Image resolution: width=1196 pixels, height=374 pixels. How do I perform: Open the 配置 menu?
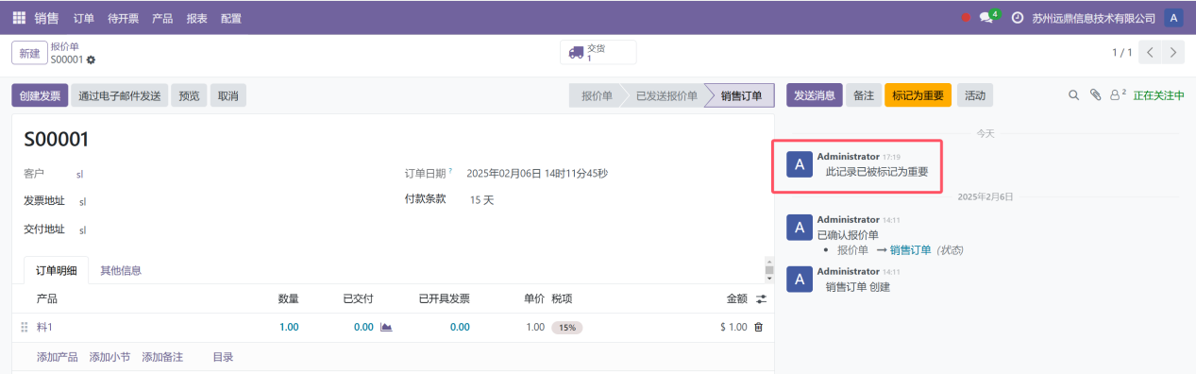click(x=230, y=18)
